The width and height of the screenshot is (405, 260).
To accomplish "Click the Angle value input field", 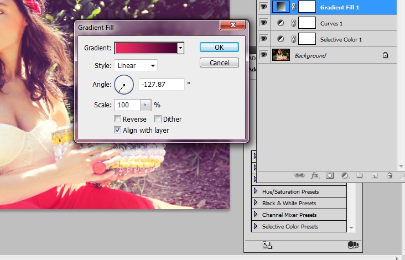I will [161, 85].
